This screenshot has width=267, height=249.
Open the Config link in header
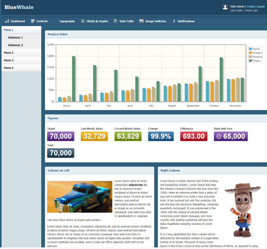coord(250,7)
